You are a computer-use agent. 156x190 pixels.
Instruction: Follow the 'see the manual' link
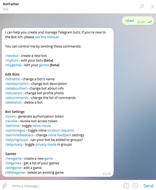pyautogui.click(x=47, y=37)
